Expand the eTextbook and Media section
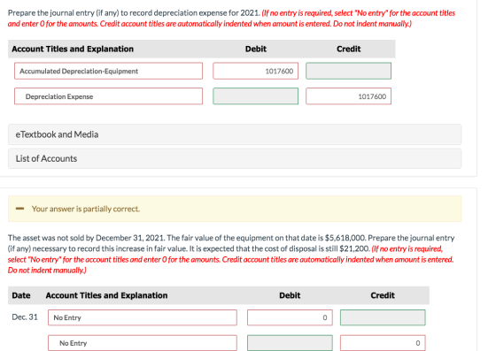Image resolution: width=496 pixels, height=351 pixels. [x=235, y=134]
